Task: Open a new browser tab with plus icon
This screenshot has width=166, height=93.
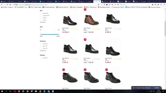Action: coord(149,2)
